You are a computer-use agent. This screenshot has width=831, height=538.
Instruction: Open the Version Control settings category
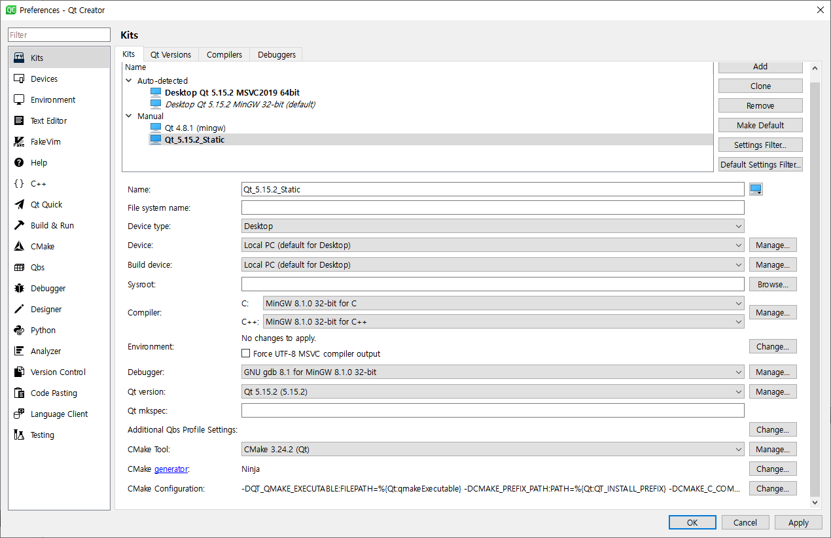[x=59, y=372]
